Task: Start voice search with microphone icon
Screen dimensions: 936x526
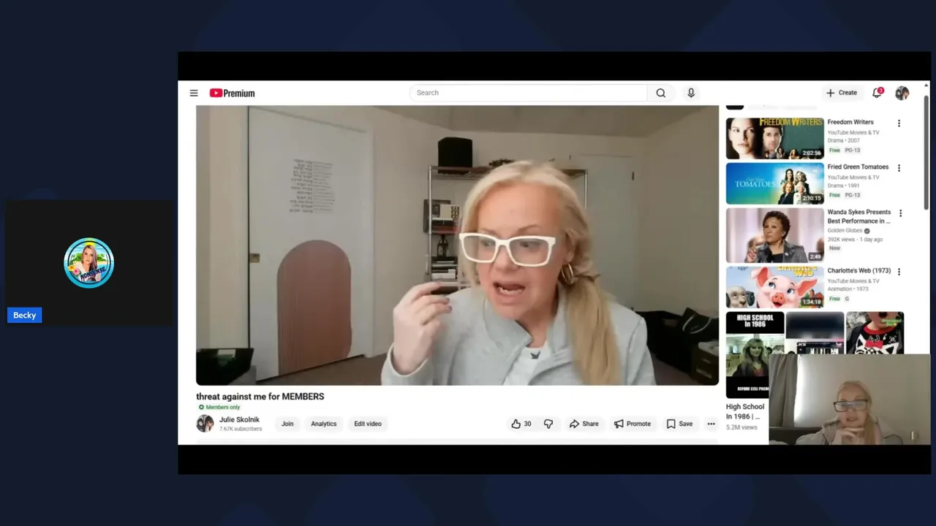Action: pos(691,93)
